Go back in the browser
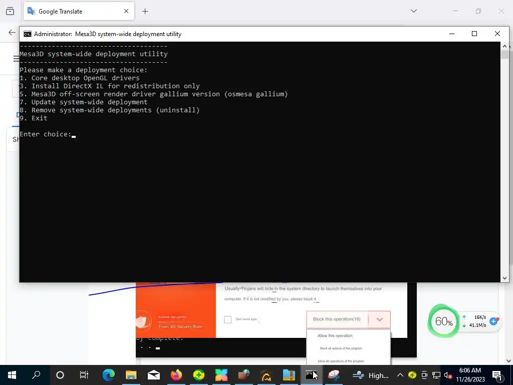Viewport: 513px width, 385px height. click(12, 33)
